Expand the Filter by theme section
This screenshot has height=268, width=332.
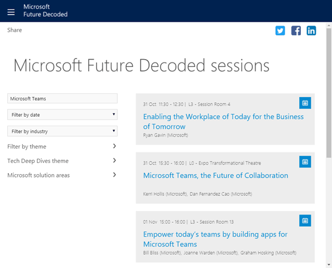click(x=62, y=146)
